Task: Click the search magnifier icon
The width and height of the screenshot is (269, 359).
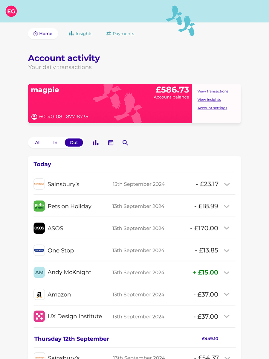Action: point(125,143)
